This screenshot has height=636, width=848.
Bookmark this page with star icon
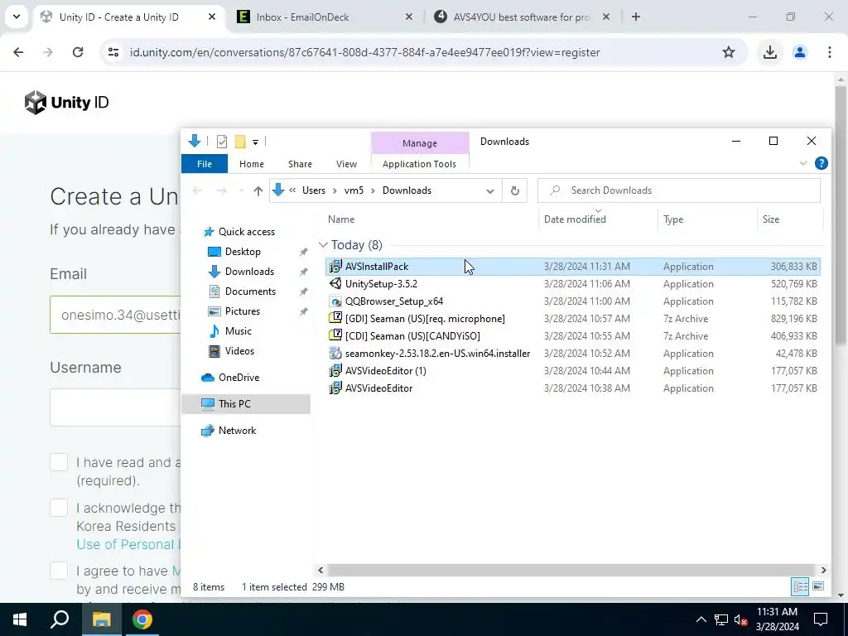[729, 52]
